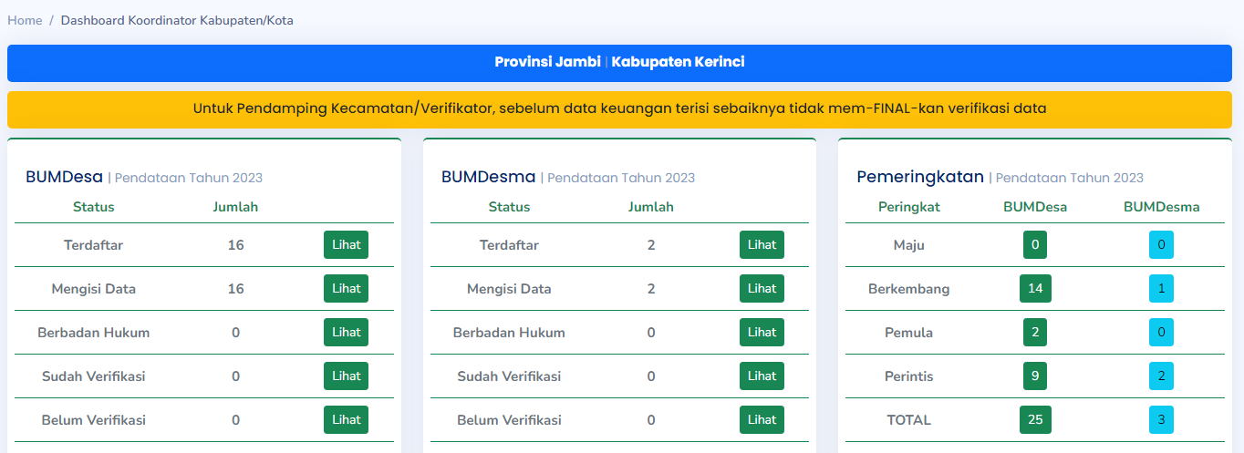Click count 16 in BUMDesa Terdaftar row
This screenshot has height=453, width=1244.
click(x=235, y=245)
